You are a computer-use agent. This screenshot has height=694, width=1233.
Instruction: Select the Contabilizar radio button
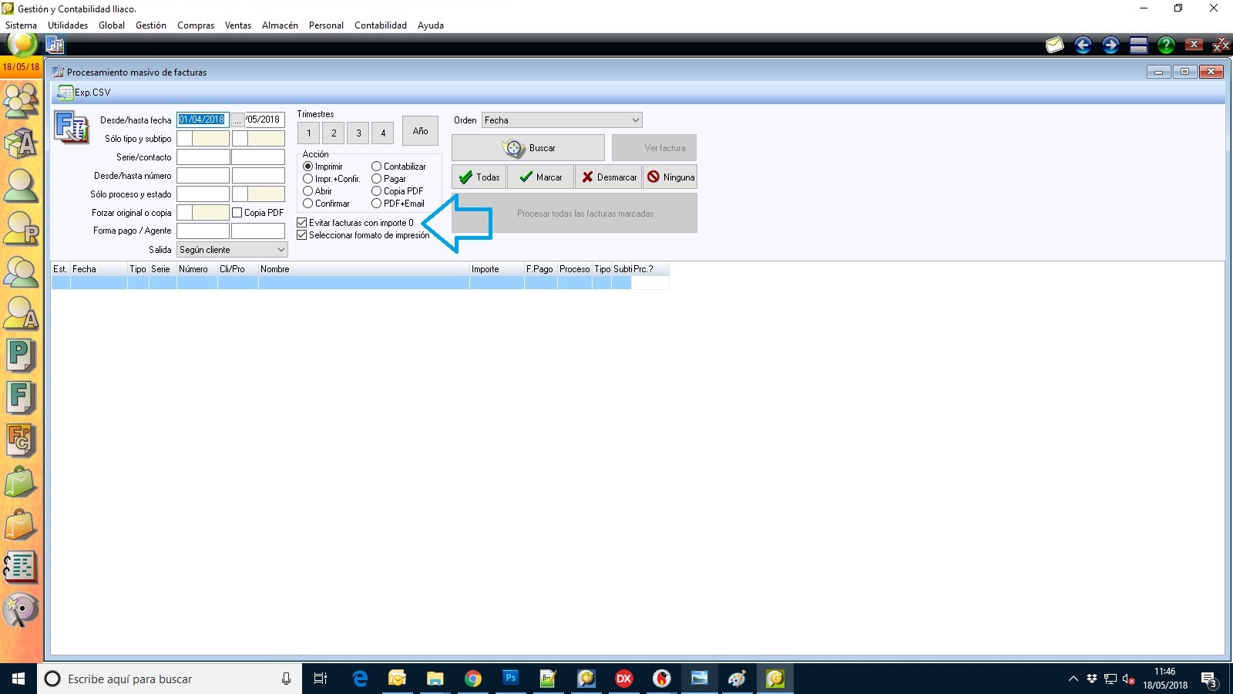[x=376, y=167]
